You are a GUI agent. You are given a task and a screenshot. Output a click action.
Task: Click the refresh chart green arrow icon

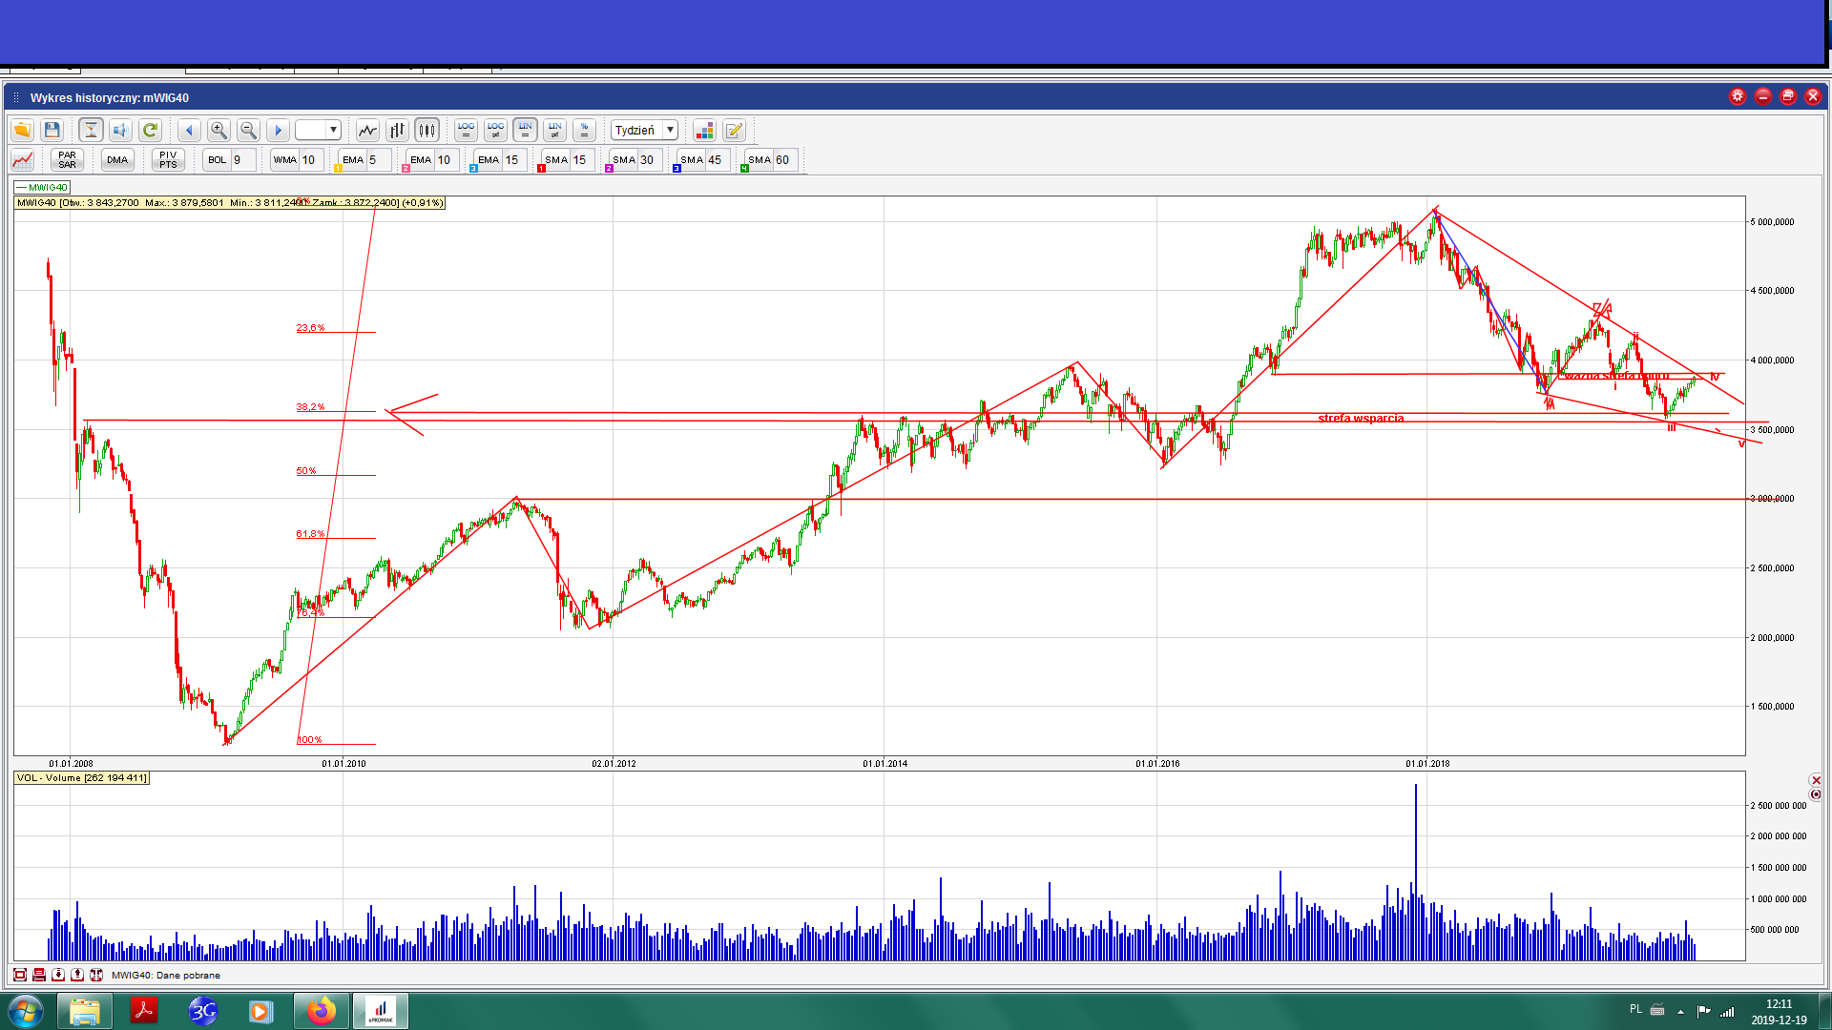pyautogui.click(x=150, y=130)
